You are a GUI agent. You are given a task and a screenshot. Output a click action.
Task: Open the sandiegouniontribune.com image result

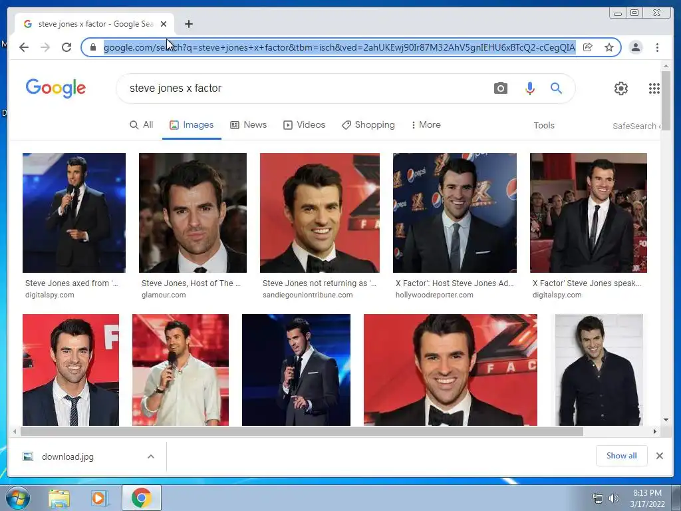(320, 212)
